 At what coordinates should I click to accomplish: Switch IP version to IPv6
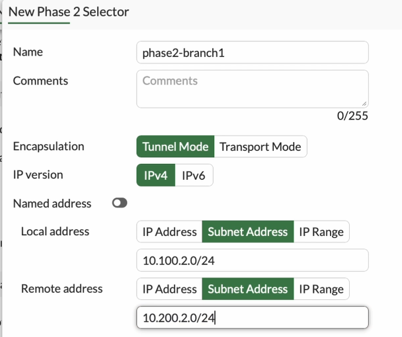194,176
